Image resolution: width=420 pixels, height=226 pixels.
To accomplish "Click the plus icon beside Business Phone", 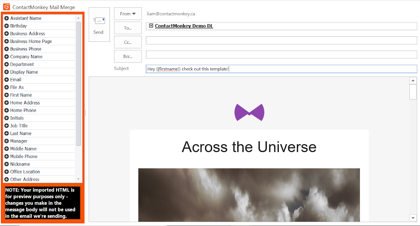I will click(7, 49).
